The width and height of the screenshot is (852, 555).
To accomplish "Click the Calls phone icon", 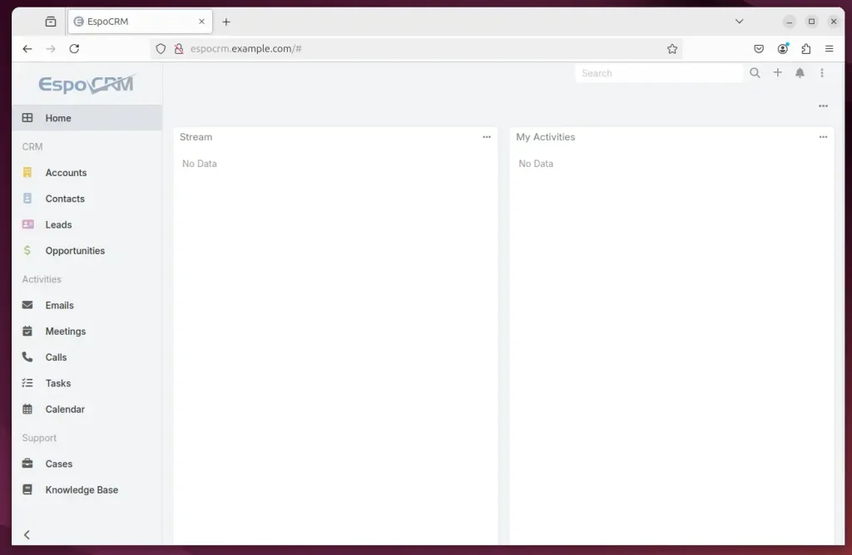I will (27, 357).
